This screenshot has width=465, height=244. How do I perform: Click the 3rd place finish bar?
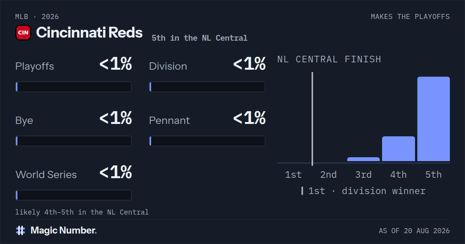(x=363, y=159)
